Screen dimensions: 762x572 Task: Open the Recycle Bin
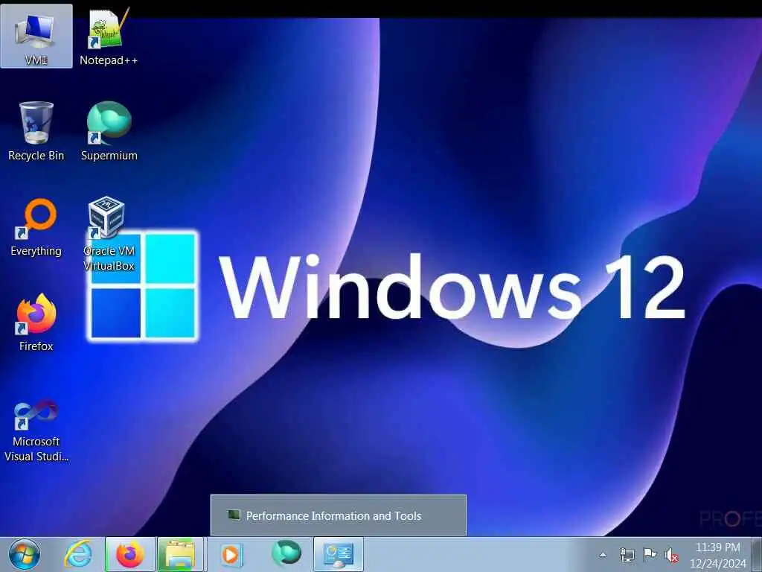(x=36, y=131)
